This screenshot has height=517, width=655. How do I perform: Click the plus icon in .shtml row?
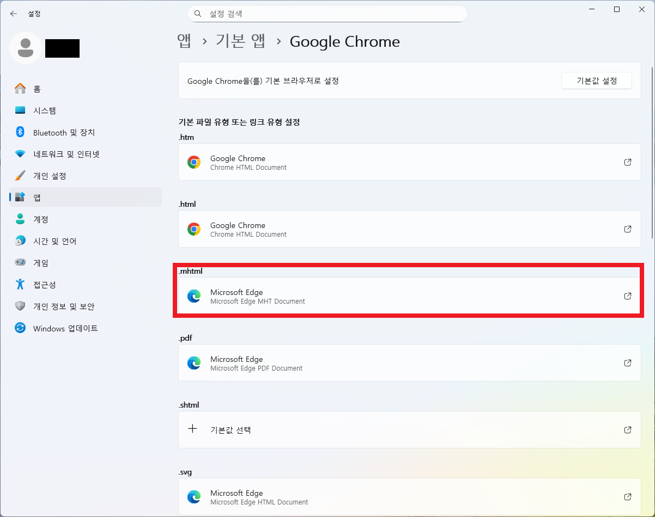coord(192,429)
